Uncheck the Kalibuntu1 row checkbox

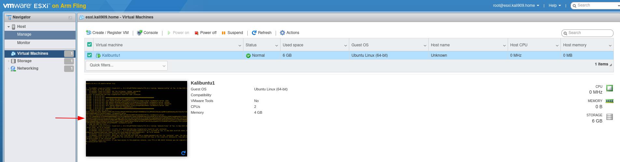tap(89, 55)
